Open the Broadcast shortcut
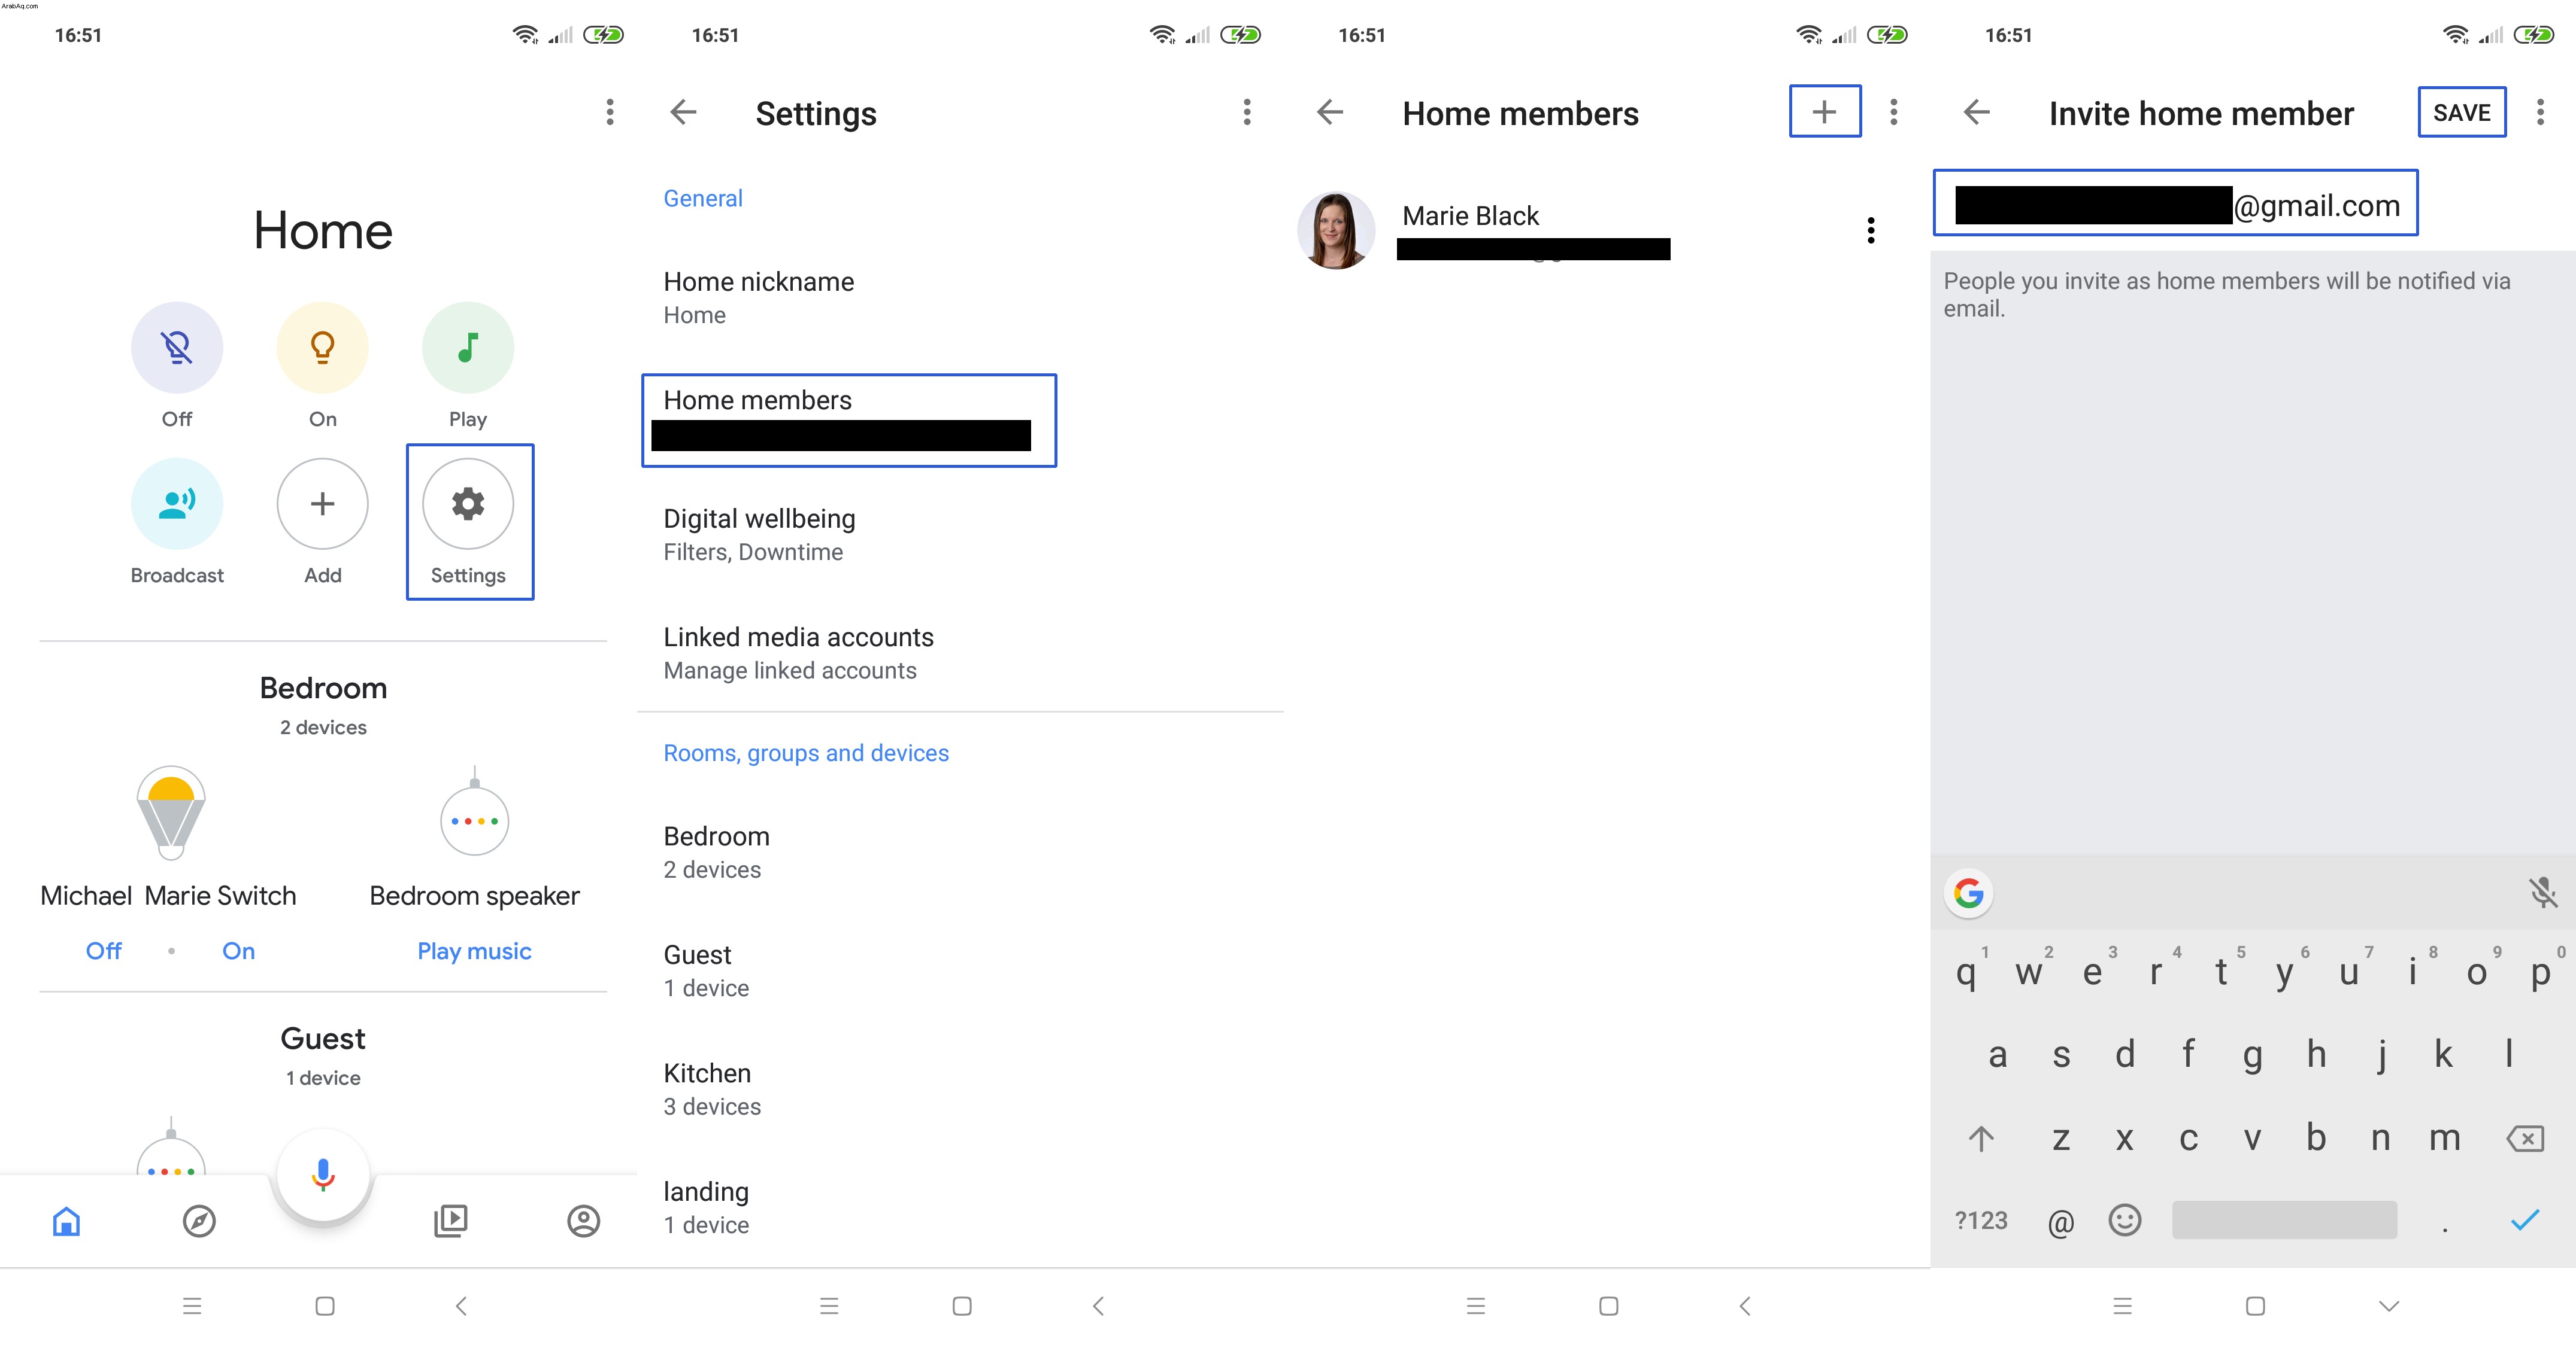 [177, 503]
